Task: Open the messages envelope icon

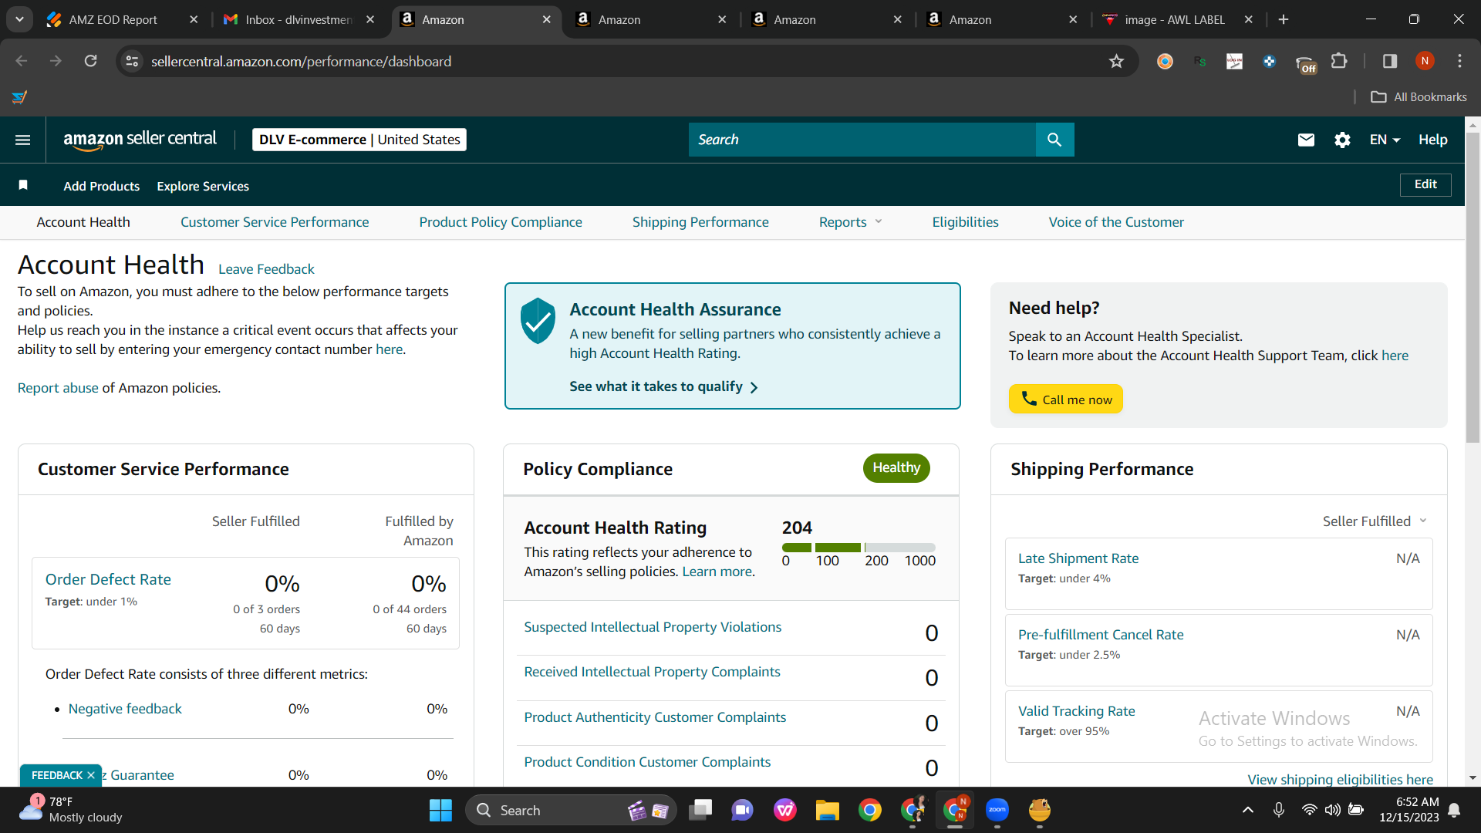Action: click(1306, 140)
